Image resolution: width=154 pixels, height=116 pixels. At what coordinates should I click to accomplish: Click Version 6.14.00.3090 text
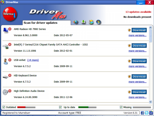point(26,97)
